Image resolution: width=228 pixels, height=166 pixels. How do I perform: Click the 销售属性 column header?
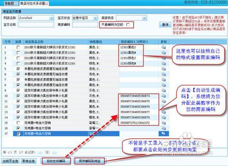[104, 42]
